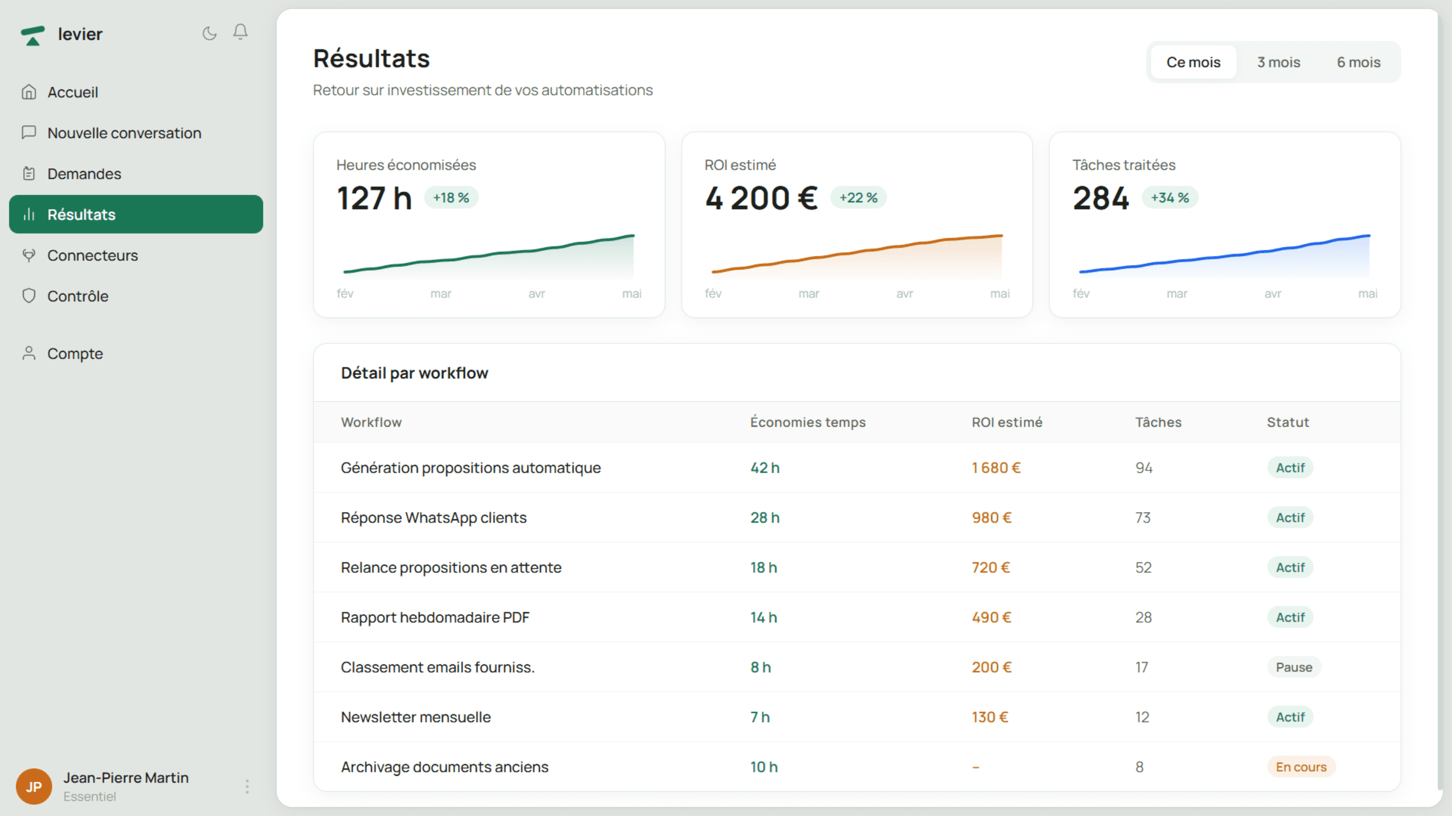Sort by ROI estimé column header
The image size is (1452, 816).
[1007, 422]
